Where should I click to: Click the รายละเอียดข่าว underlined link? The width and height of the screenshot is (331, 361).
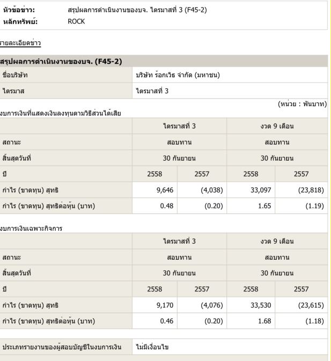click(x=20, y=42)
